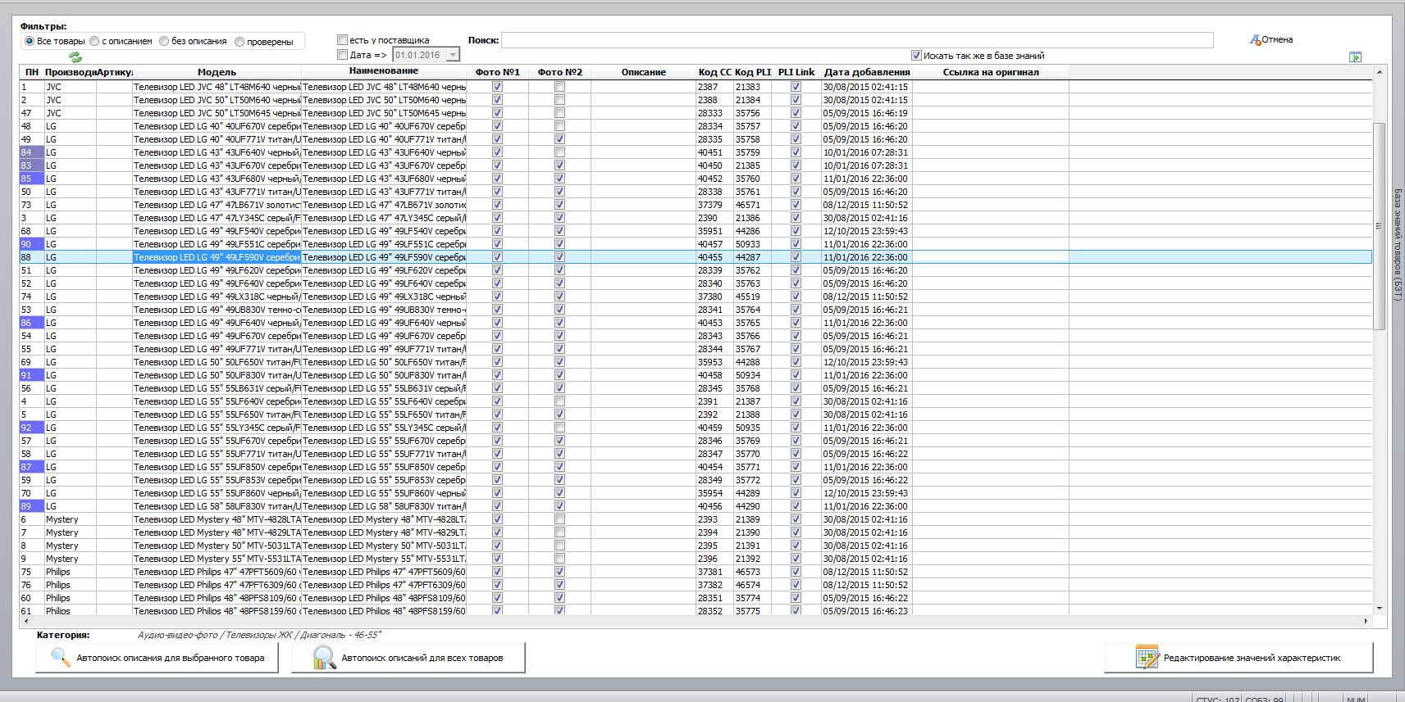Open 'Редактирование значений характеристик' button
The image size is (1405, 702).
click(x=1238, y=658)
